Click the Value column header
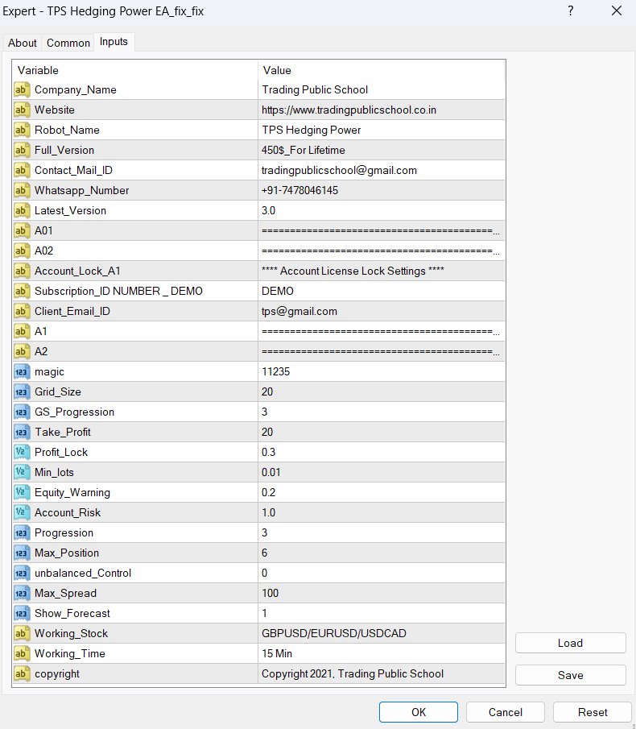 381,70
